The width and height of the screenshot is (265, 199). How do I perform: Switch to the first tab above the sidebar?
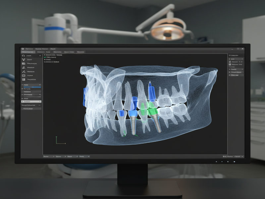[x=28, y=52]
